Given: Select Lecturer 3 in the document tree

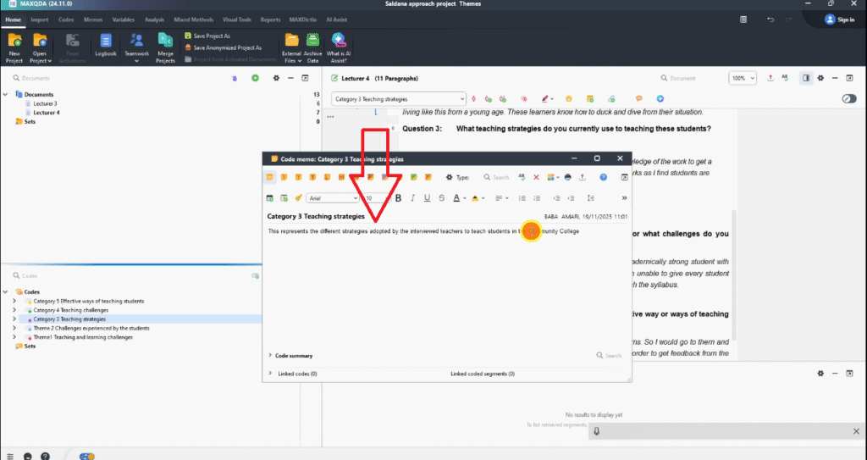Looking at the screenshot, I should click(45, 103).
